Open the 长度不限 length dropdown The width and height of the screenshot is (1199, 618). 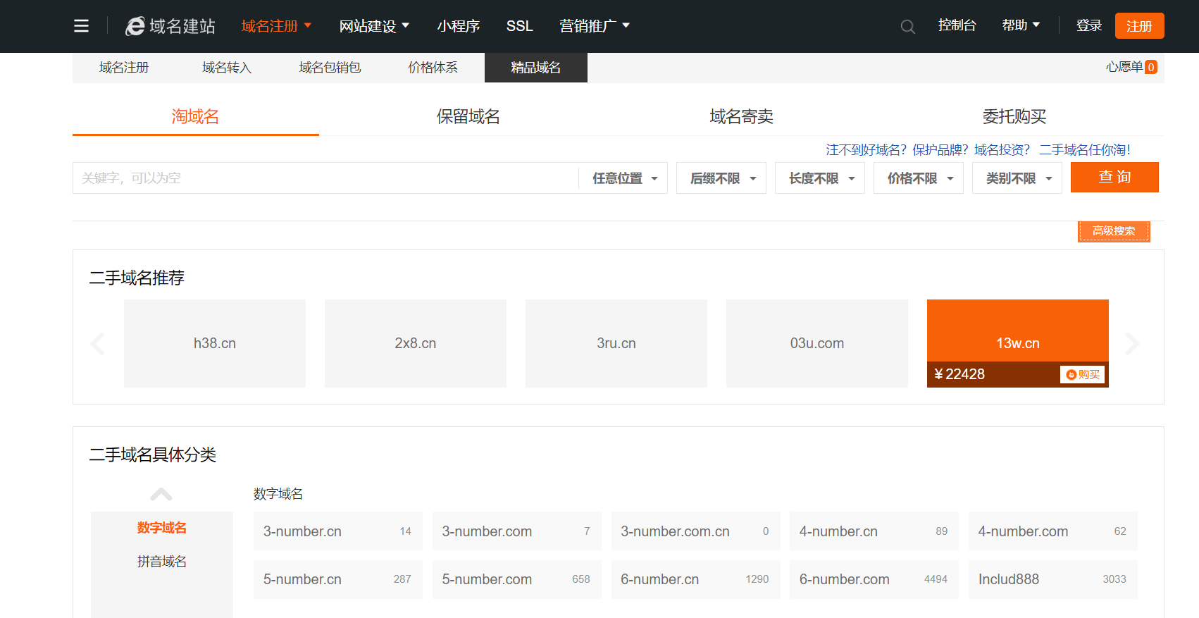point(820,178)
